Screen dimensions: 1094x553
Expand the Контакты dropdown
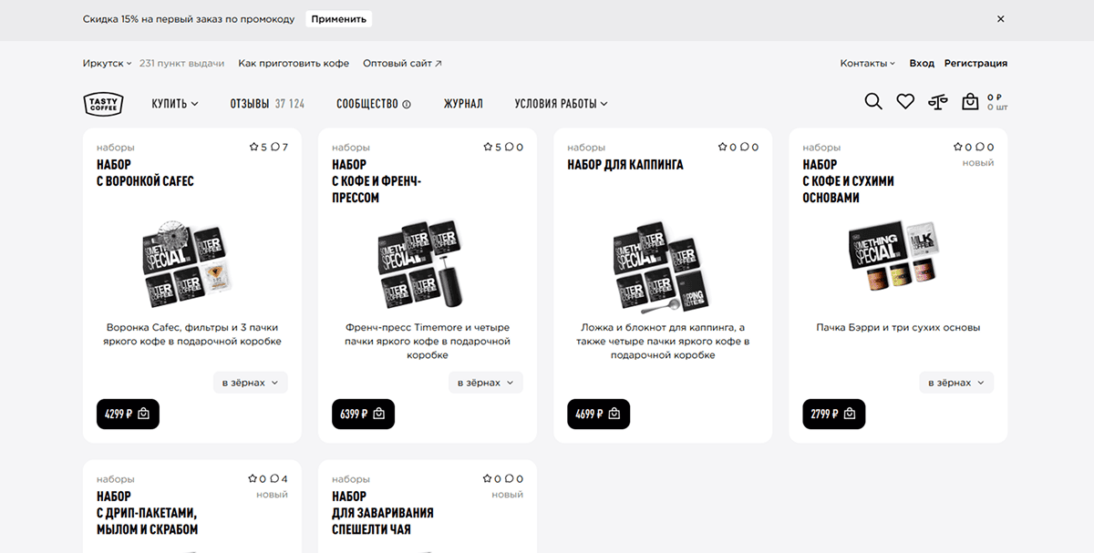867,64
